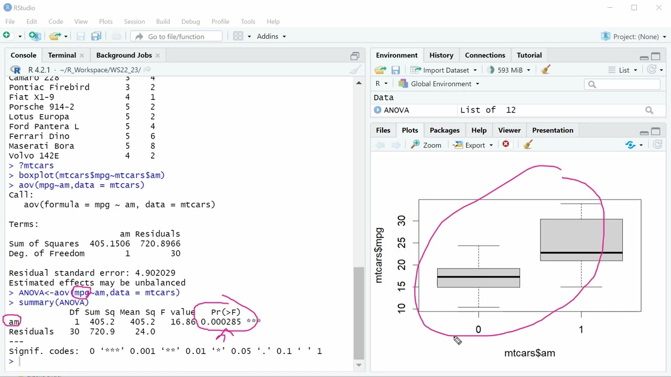Click the save all documents icon
Viewport: 671px width, 377px height.
pyautogui.click(x=96, y=36)
